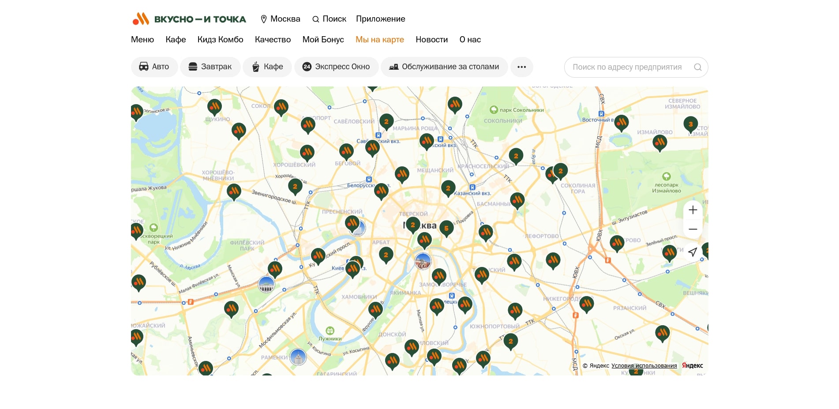
Task: Toggle the Авто filter chip
Action: 154,67
